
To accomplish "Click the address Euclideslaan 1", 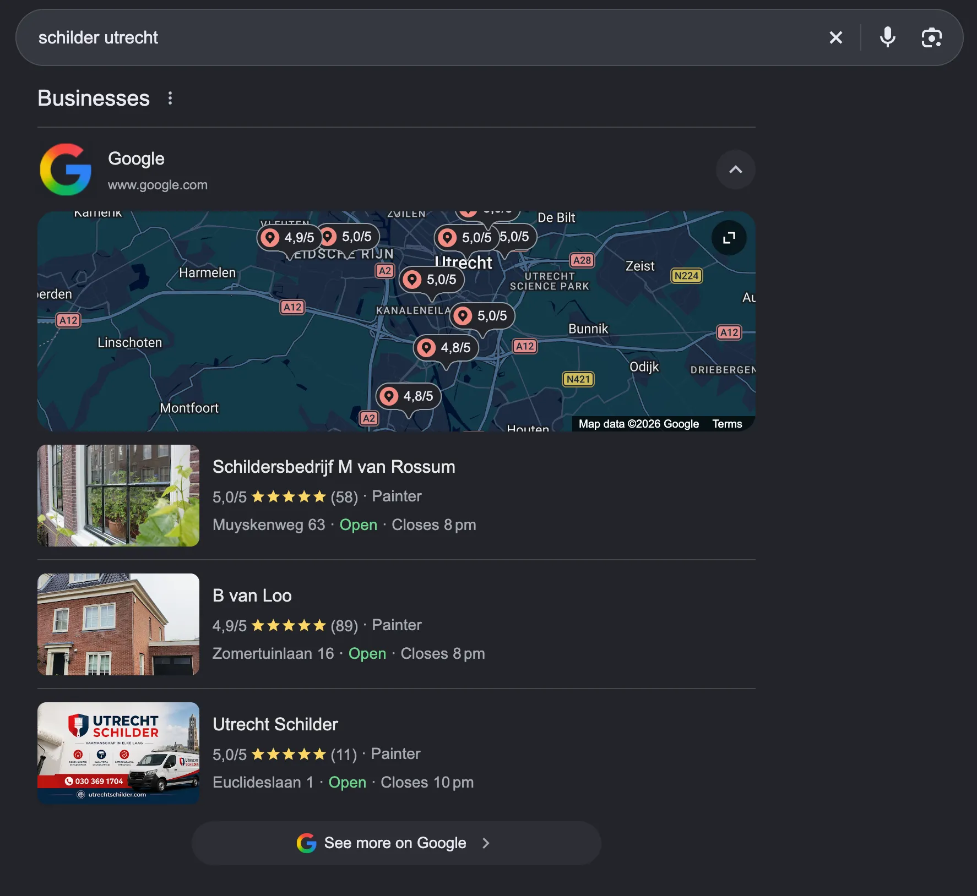I will click(x=263, y=783).
